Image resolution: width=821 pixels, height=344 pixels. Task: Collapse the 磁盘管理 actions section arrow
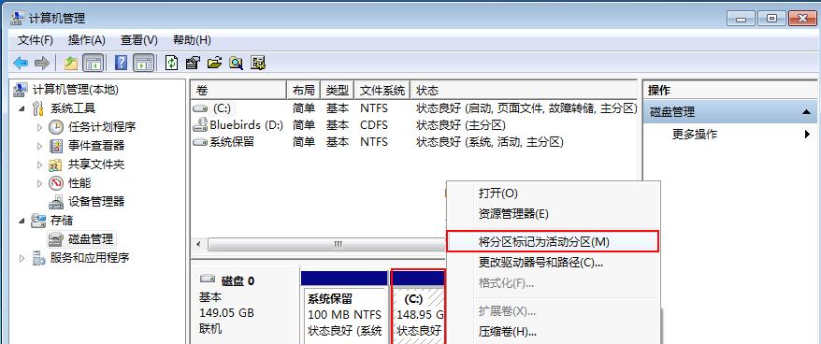806,112
